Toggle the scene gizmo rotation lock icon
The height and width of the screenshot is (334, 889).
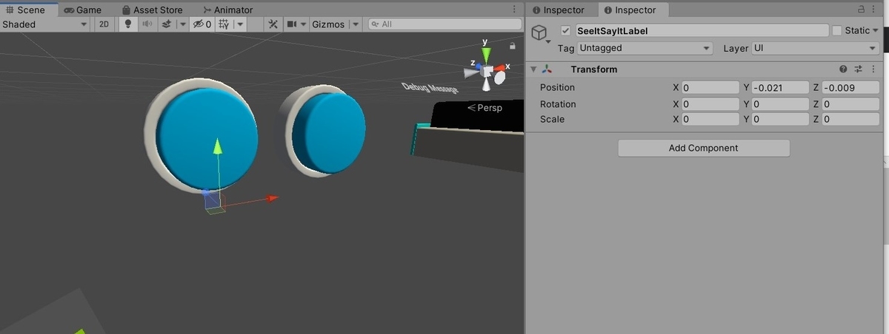click(x=512, y=46)
